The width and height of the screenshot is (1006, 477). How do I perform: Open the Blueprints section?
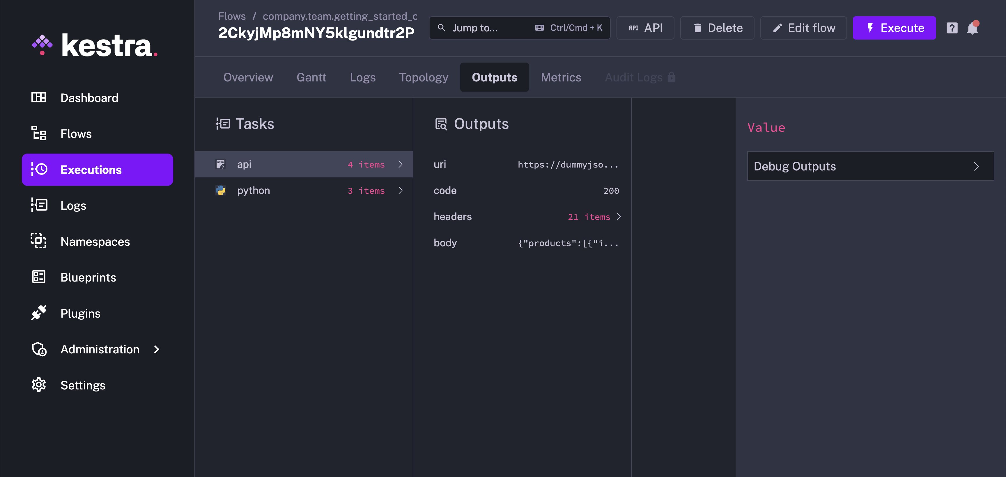88,277
